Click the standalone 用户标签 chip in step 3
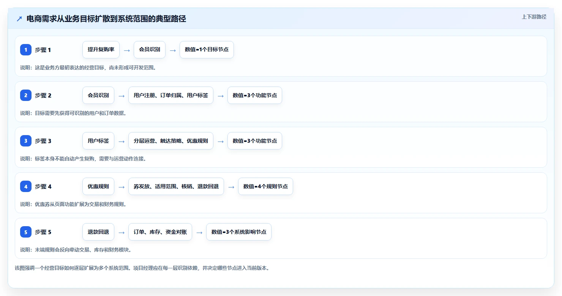 98,141
